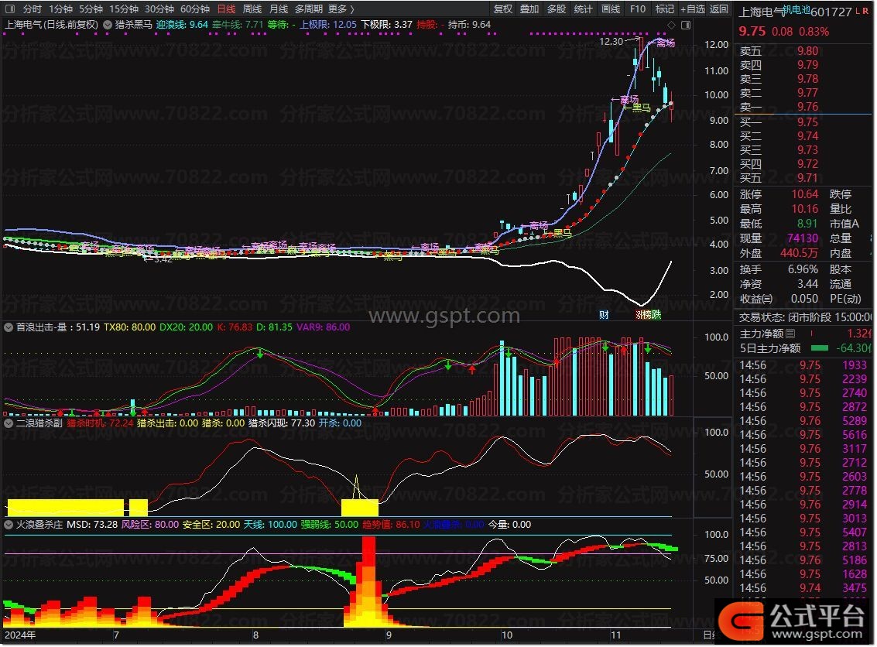
Task: Open the 首浪出击-量 indicator dropdown circle
Action: point(9,327)
